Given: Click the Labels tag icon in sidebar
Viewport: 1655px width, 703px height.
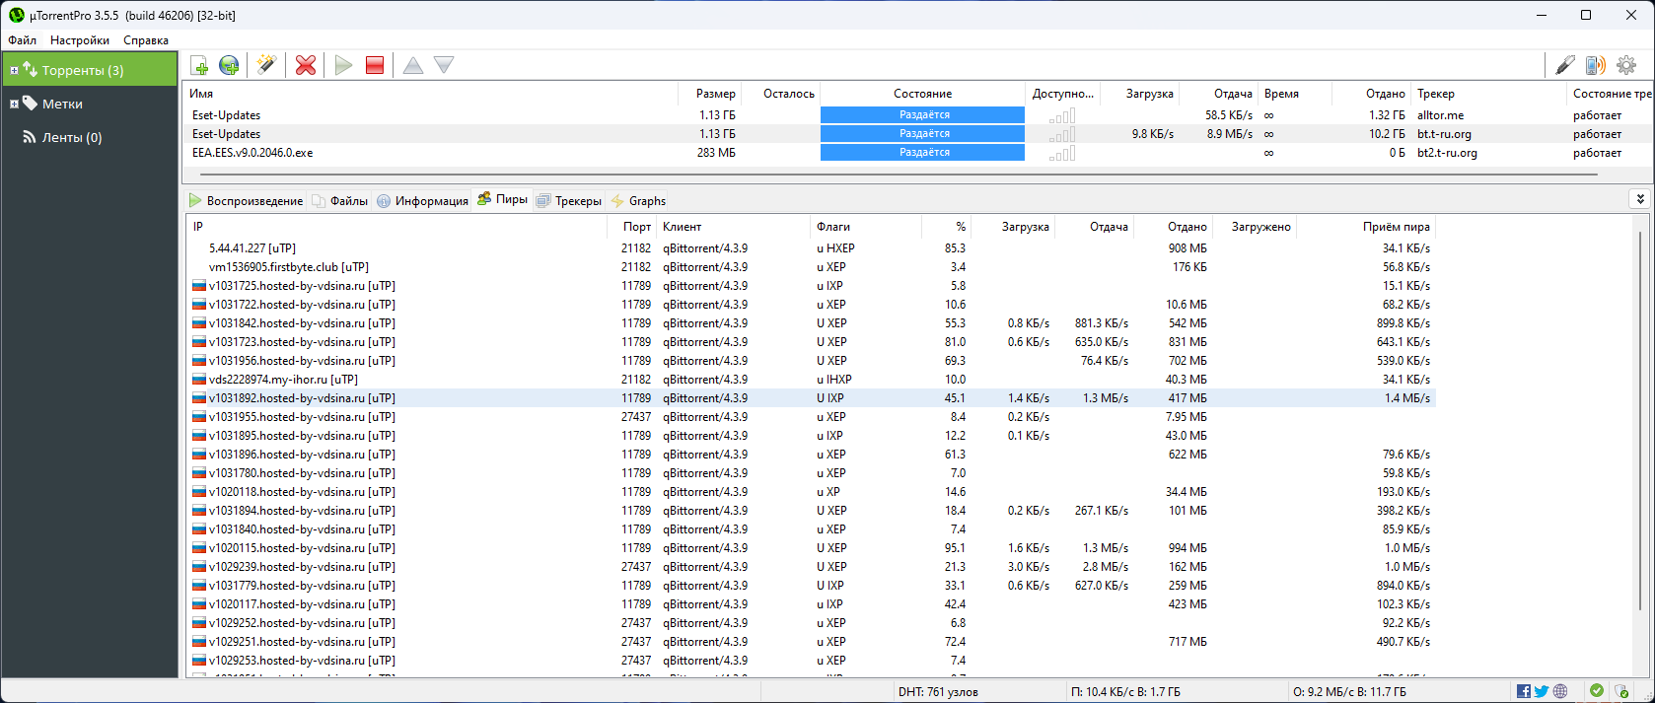Looking at the screenshot, I should pyautogui.click(x=31, y=103).
